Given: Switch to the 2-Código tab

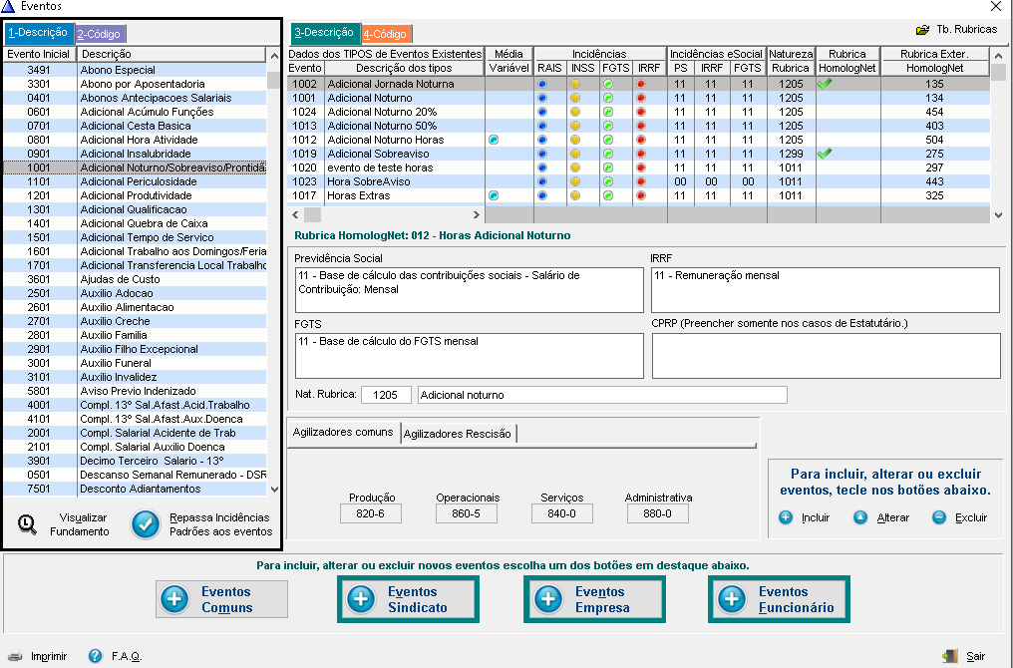Looking at the screenshot, I should tap(100, 34).
